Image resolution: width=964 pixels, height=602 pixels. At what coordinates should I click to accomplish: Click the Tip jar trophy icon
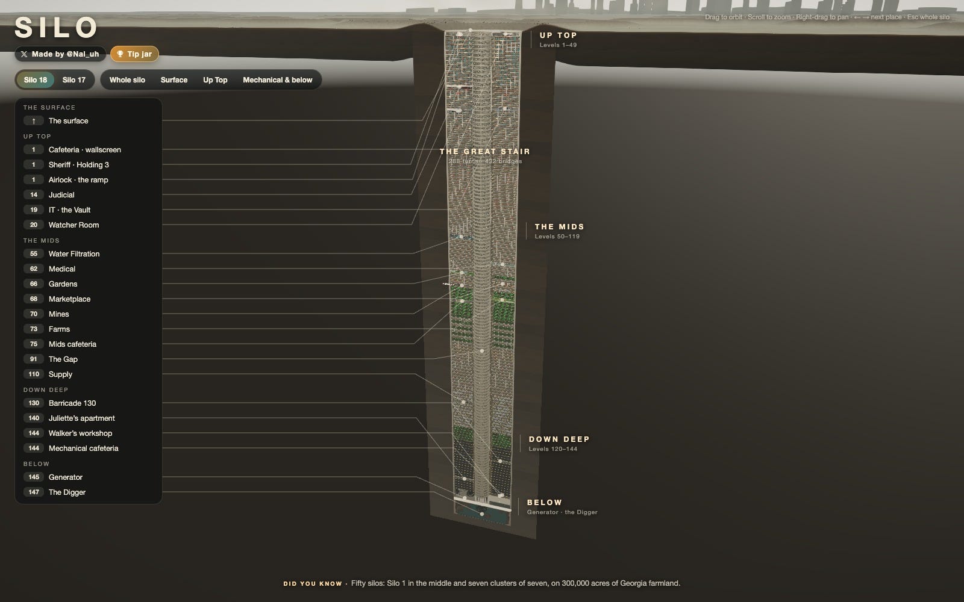tap(120, 54)
